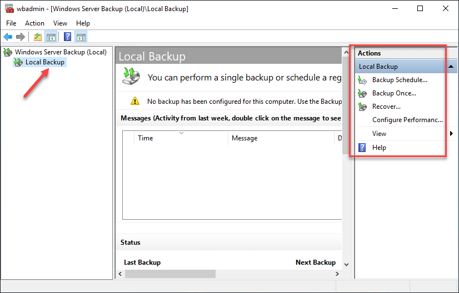
Task: Open Configure Performance action
Action: click(x=407, y=120)
